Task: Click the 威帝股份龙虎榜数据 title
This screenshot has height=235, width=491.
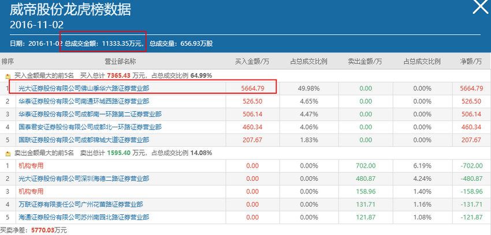Action: pos(70,10)
